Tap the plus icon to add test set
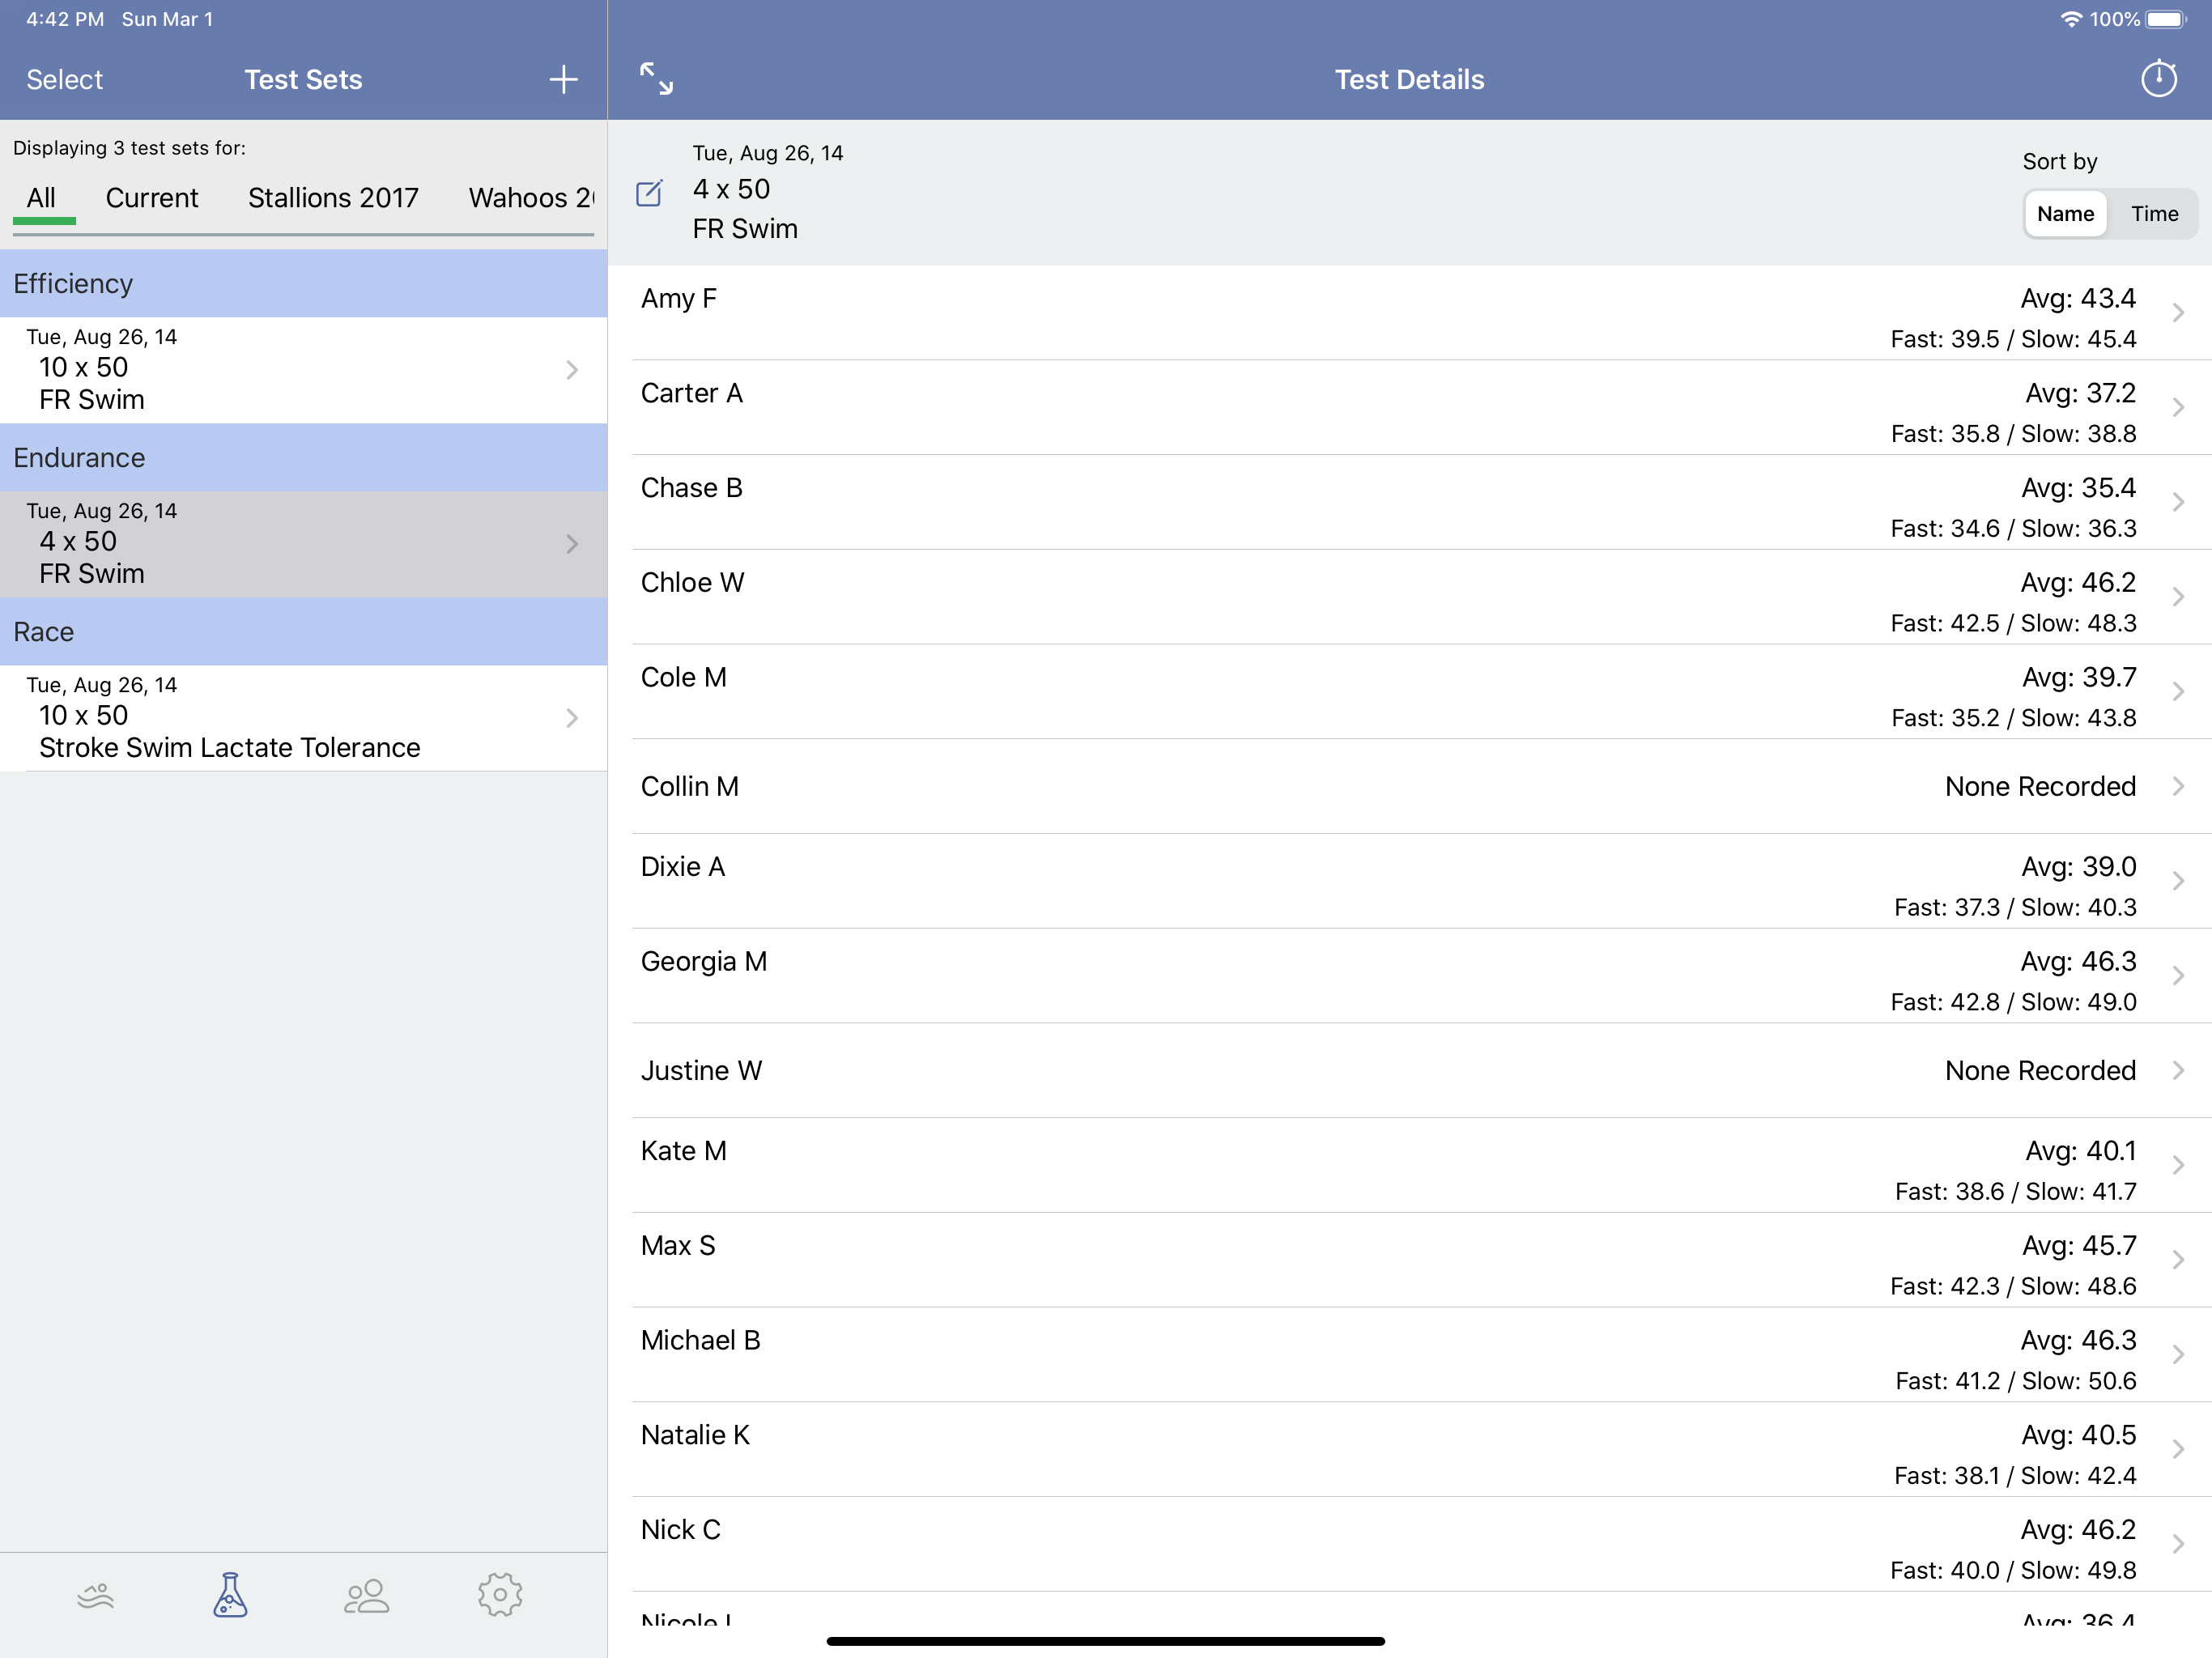The image size is (2212, 1658). pyautogui.click(x=563, y=80)
